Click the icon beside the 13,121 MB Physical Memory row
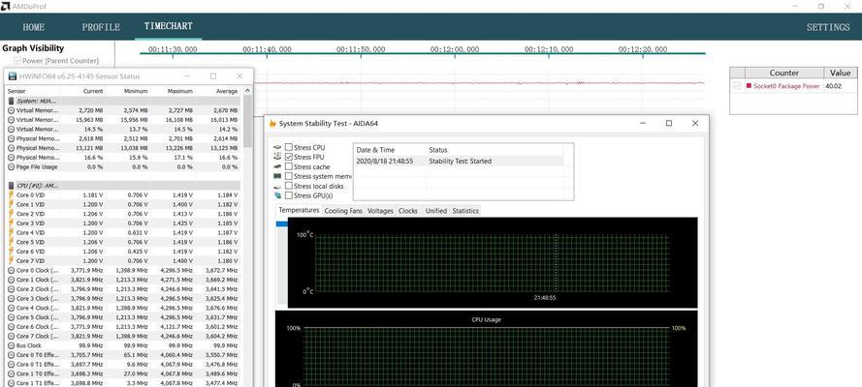The height and width of the screenshot is (387, 862). click(x=12, y=148)
